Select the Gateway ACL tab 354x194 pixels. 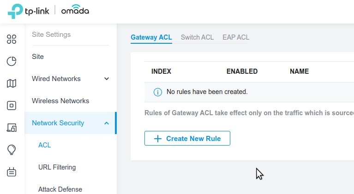point(151,37)
